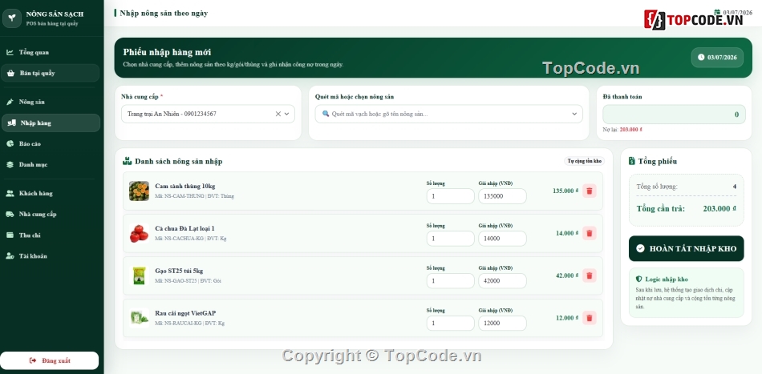Viewport: 762px width, 374px height.
Task: Delete the Cam sành thùng 10kg row
Action: click(x=590, y=191)
